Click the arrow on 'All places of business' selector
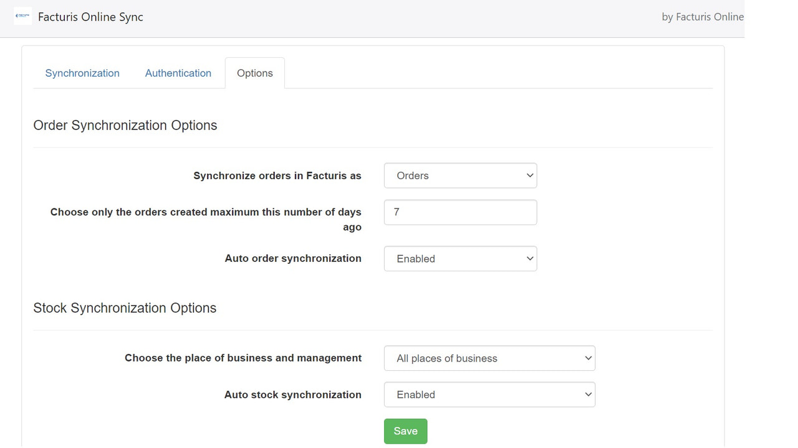Viewport: 798px width, 448px height. (587, 358)
